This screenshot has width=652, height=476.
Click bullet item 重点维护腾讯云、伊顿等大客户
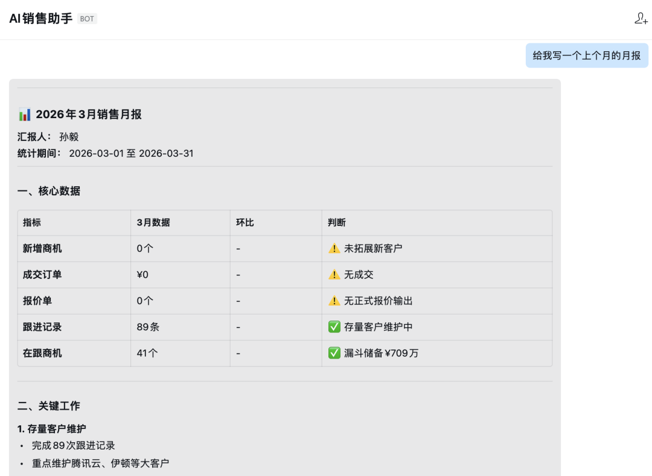pos(100,463)
